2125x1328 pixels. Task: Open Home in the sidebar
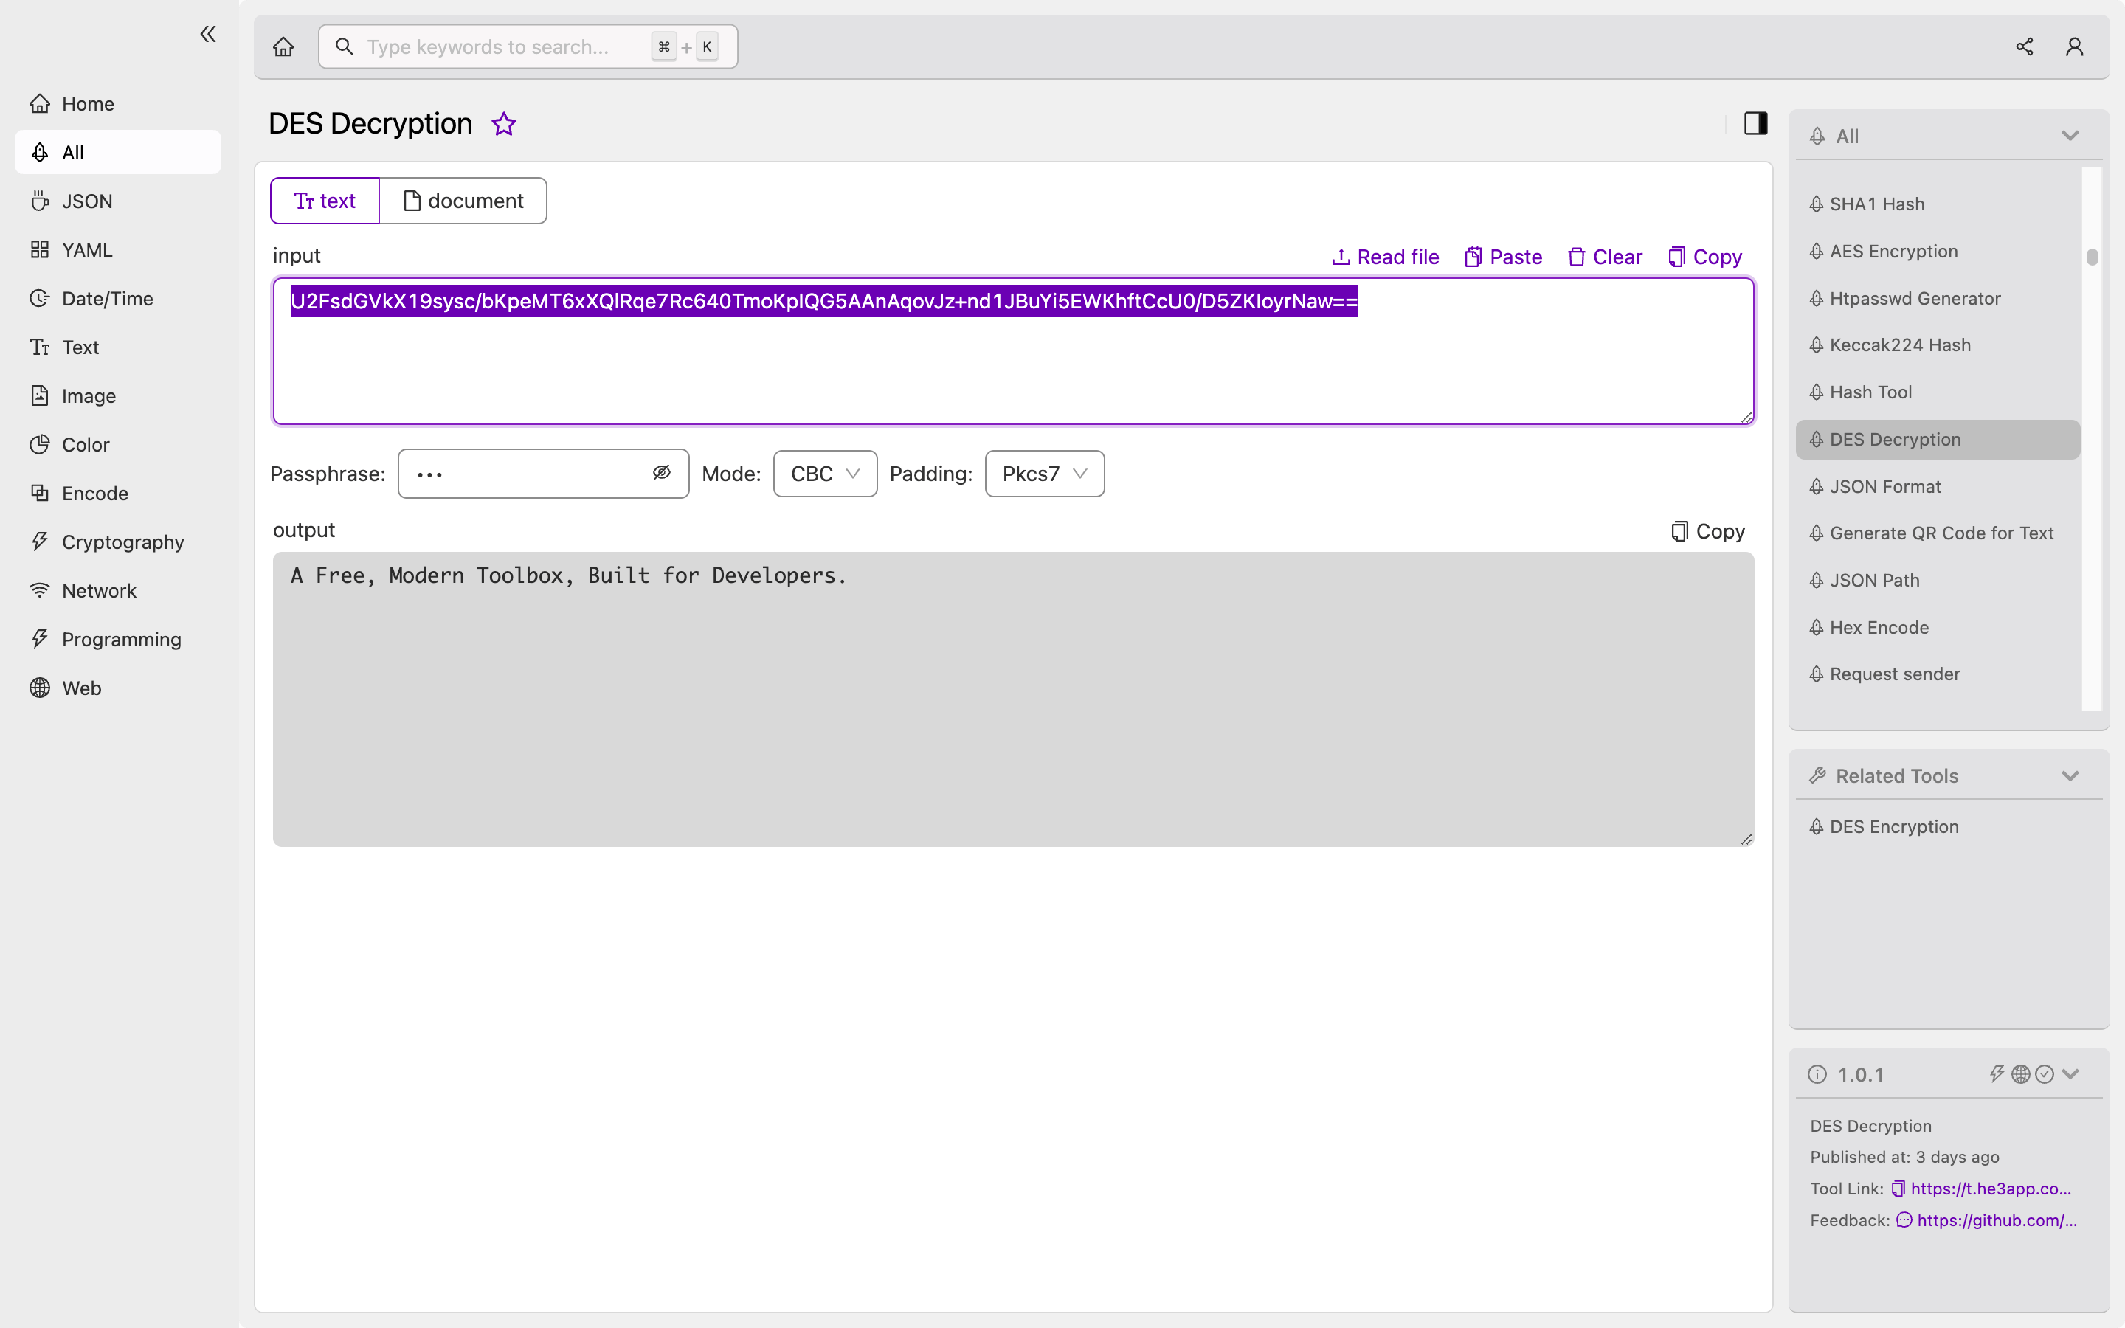coord(117,103)
